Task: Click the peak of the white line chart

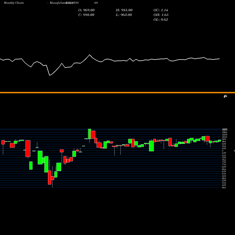Action: click(x=90, y=55)
